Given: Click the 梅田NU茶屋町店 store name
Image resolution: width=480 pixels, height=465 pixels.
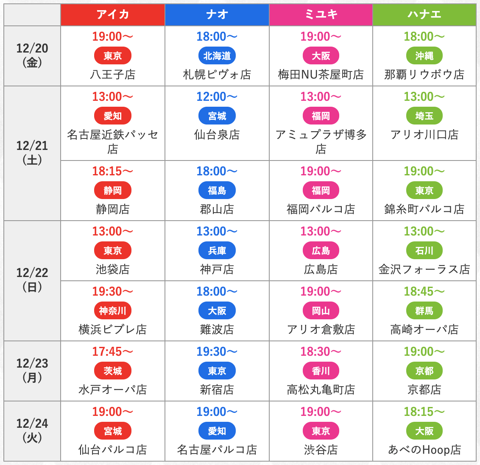Looking at the screenshot, I should point(321,74).
